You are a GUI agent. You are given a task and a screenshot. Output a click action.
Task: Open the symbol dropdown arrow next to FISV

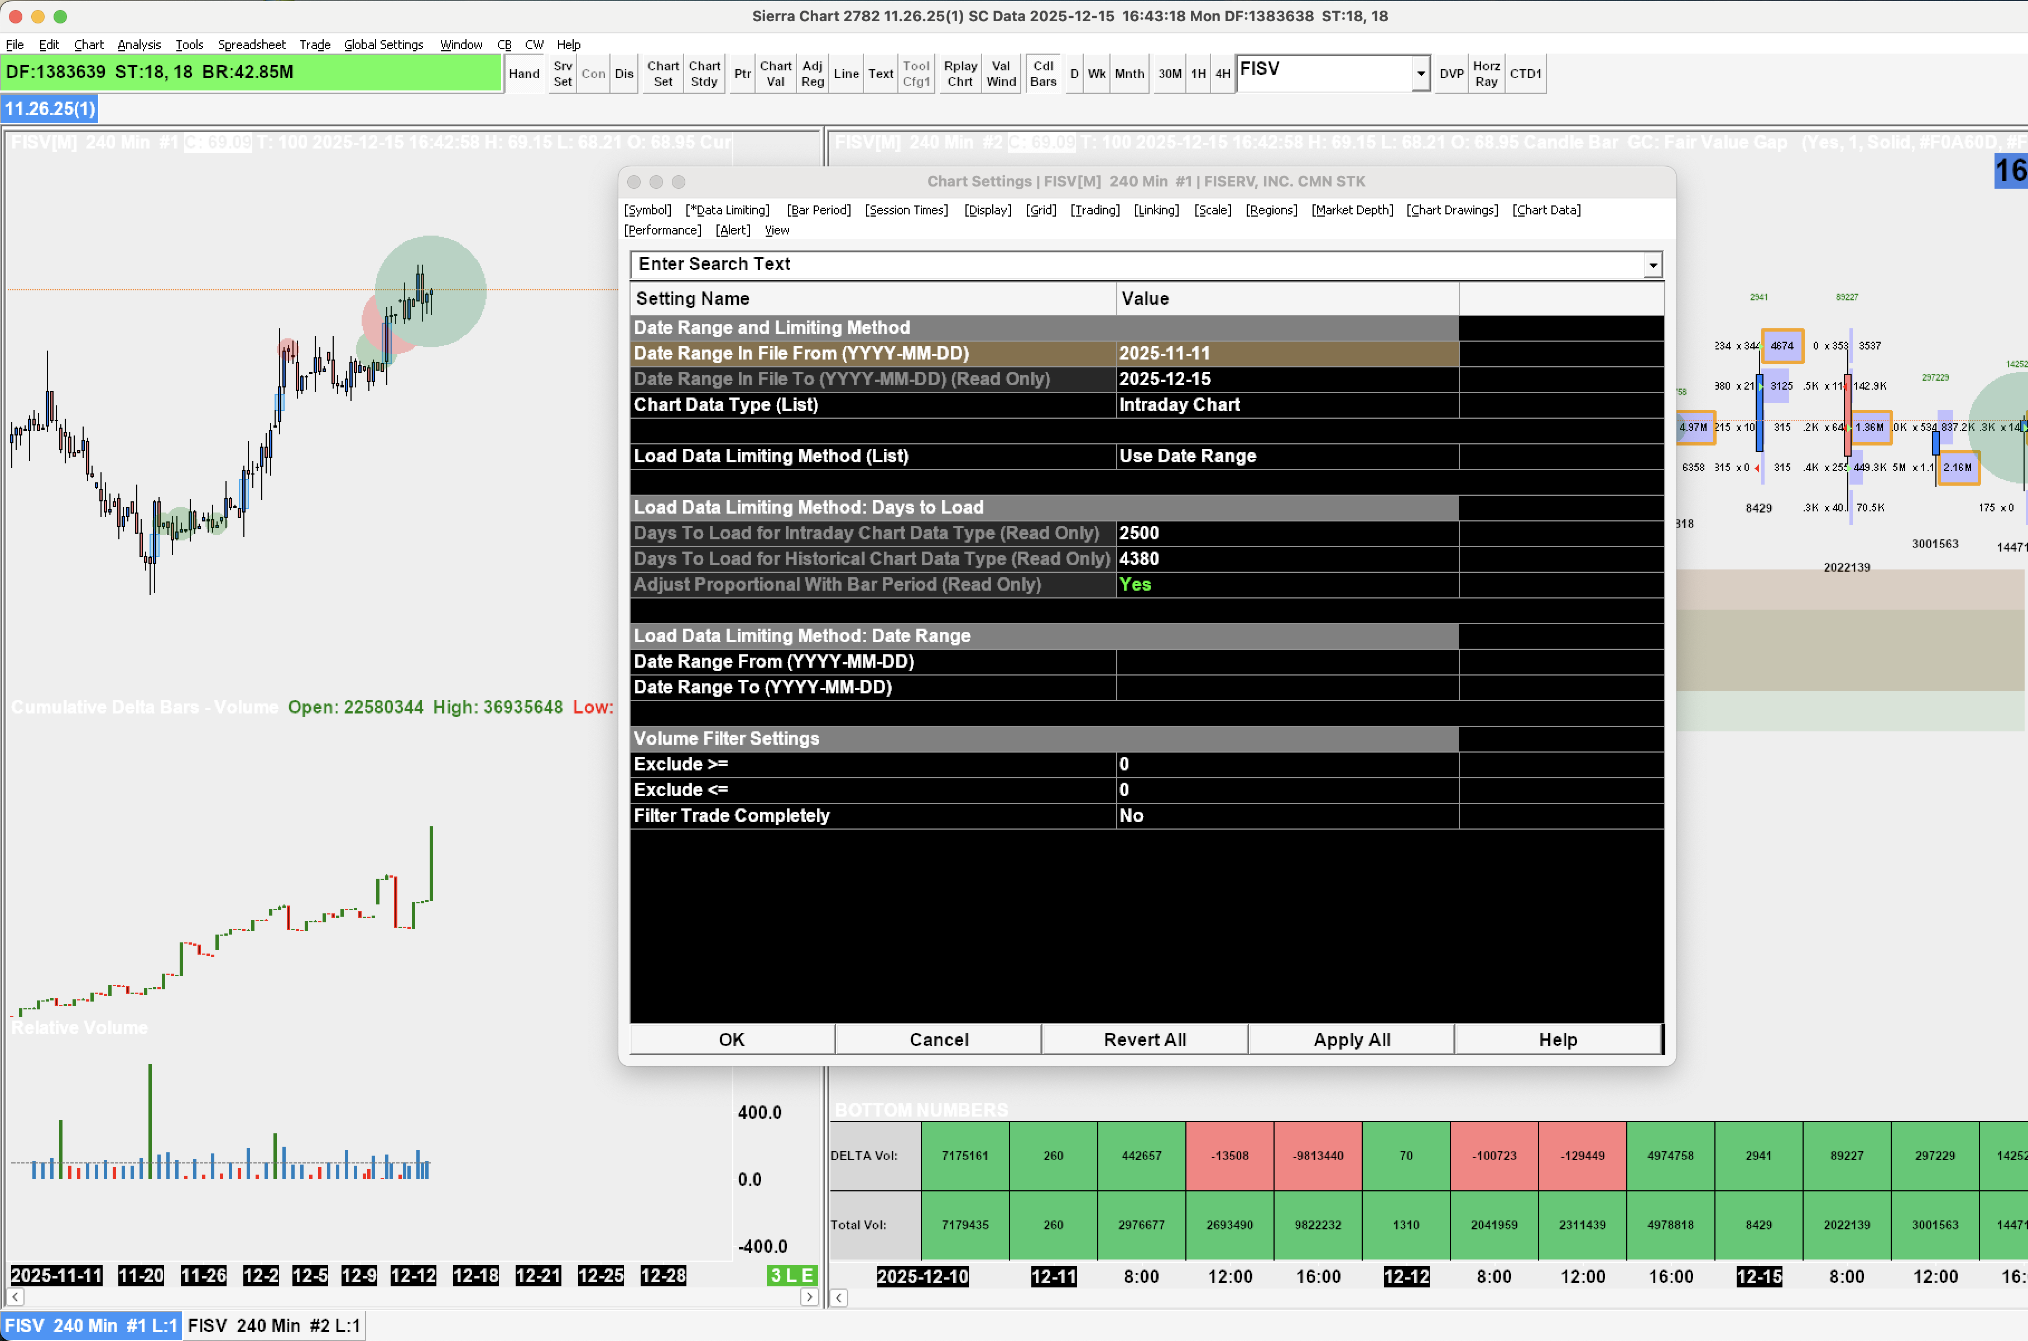(x=1421, y=74)
